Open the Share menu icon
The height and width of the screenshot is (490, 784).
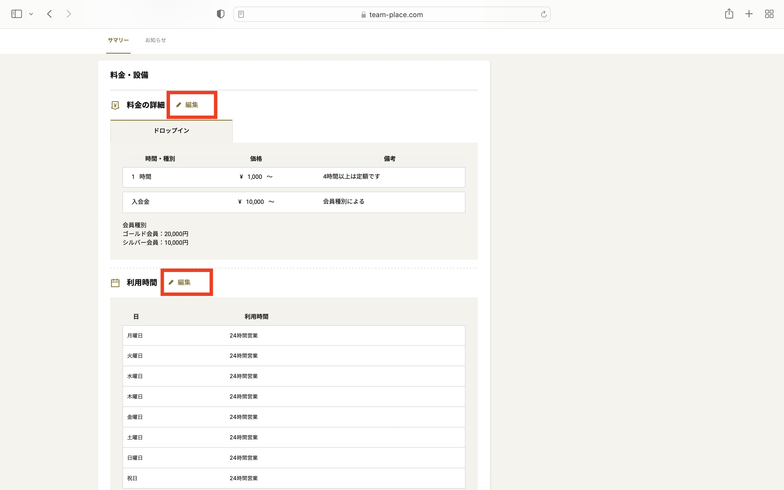click(x=729, y=14)
